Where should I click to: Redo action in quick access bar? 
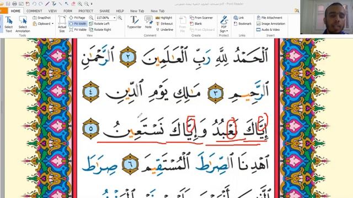[41, 4]
